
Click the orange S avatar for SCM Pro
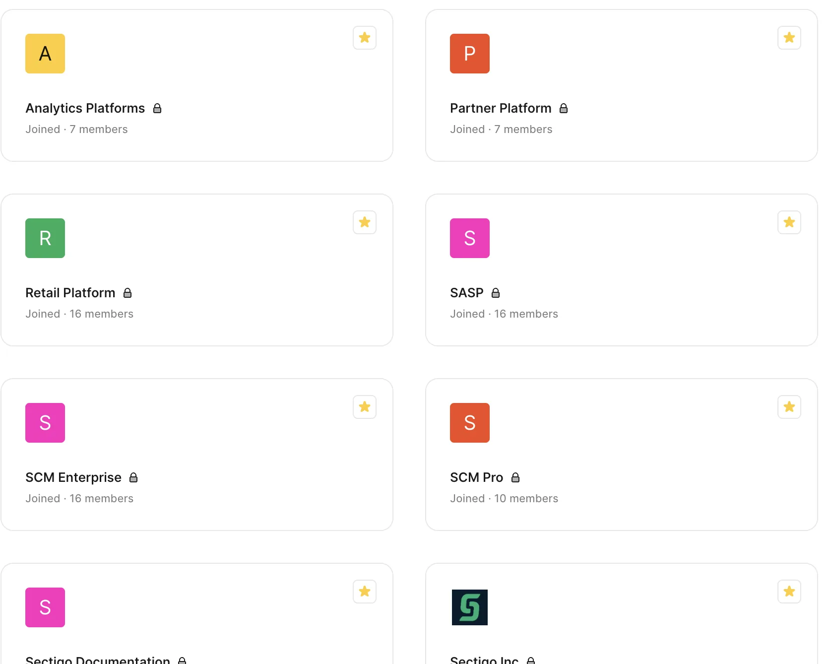pyautogui.click(x=470, y=423)
